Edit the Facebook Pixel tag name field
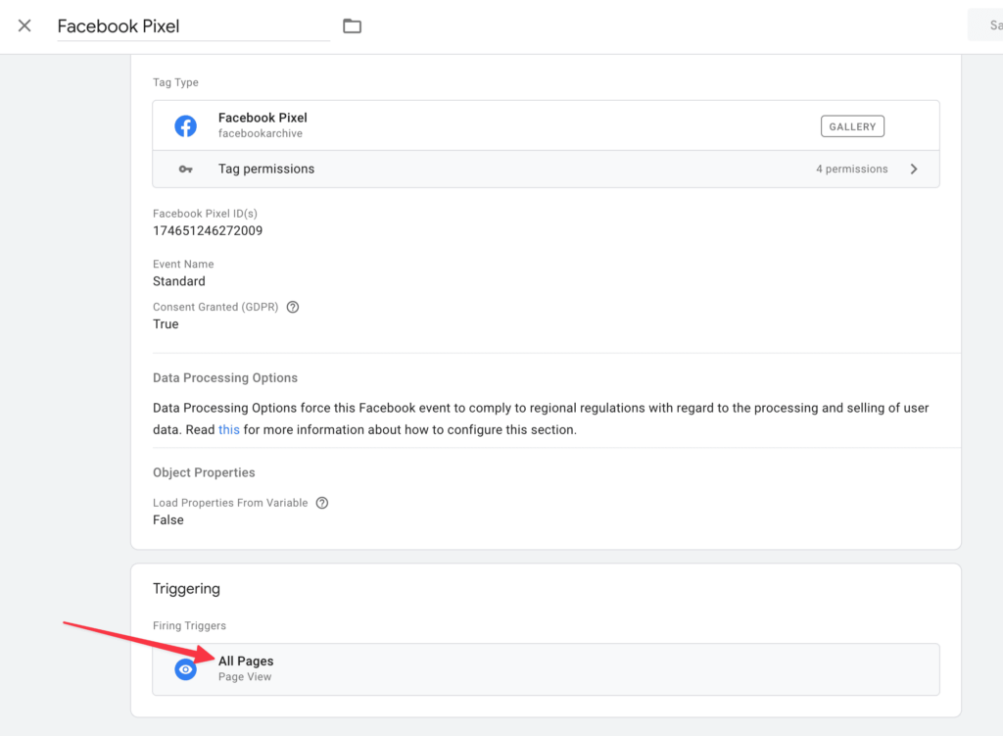 [193, 26]
